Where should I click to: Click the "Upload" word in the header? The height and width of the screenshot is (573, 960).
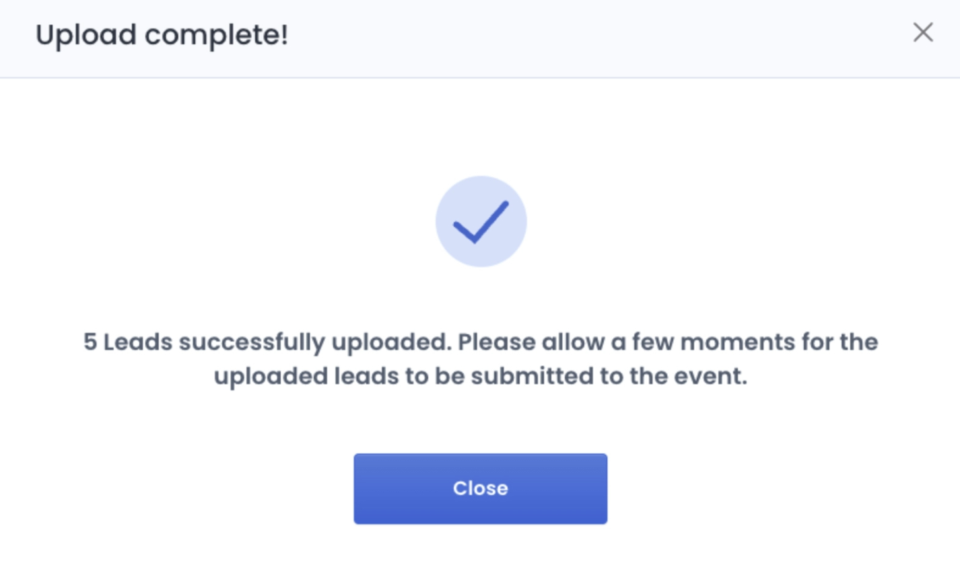(x=86, y=35)
